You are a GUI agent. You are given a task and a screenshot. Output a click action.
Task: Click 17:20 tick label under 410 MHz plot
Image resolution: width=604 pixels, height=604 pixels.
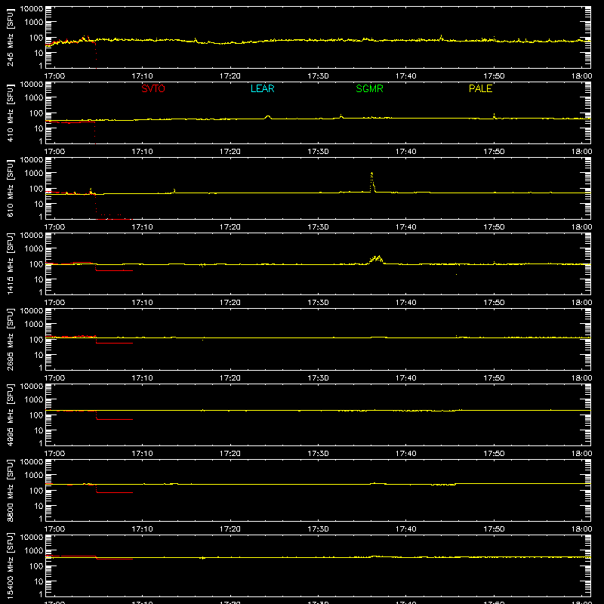point(230,152)
